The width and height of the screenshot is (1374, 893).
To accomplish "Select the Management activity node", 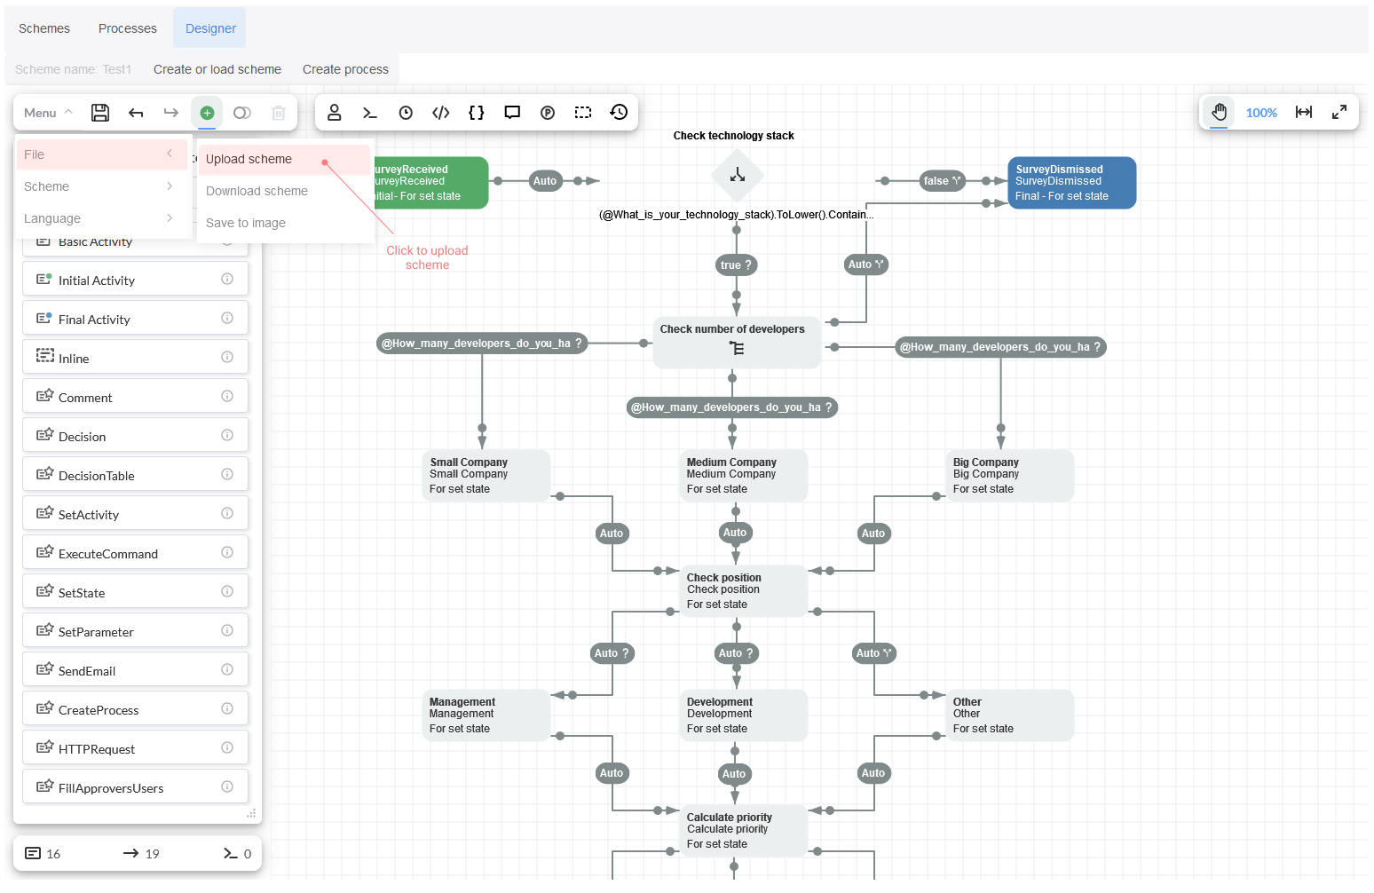I will click(x=486, y=715).
